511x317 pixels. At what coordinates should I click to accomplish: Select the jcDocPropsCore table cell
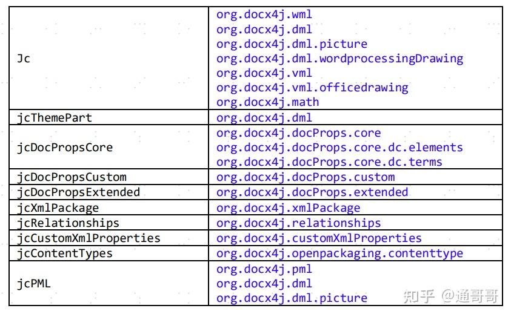[65, 148]
